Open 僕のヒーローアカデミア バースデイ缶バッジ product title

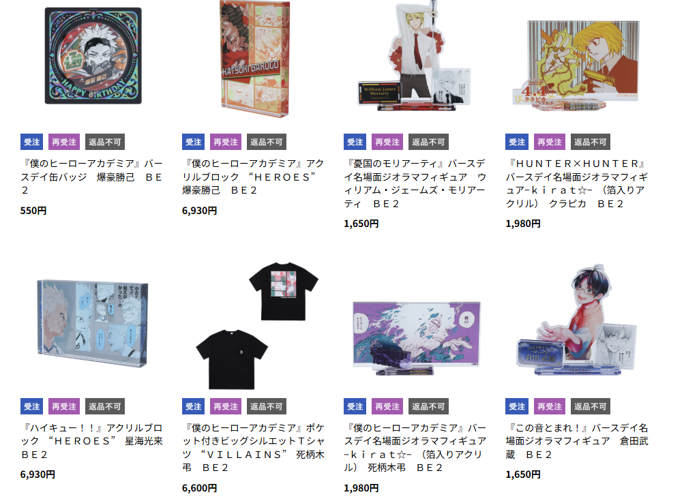pos(91,177)
